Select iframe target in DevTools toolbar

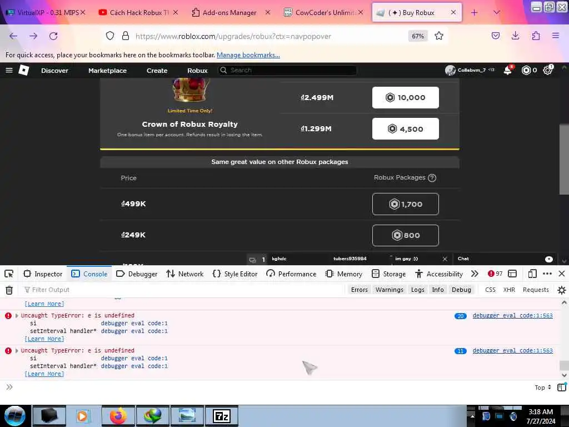click(x=512, y=274)
